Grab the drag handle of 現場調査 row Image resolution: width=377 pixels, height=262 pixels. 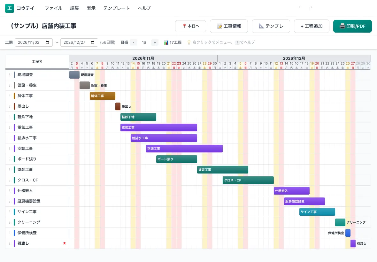(10, 75)
